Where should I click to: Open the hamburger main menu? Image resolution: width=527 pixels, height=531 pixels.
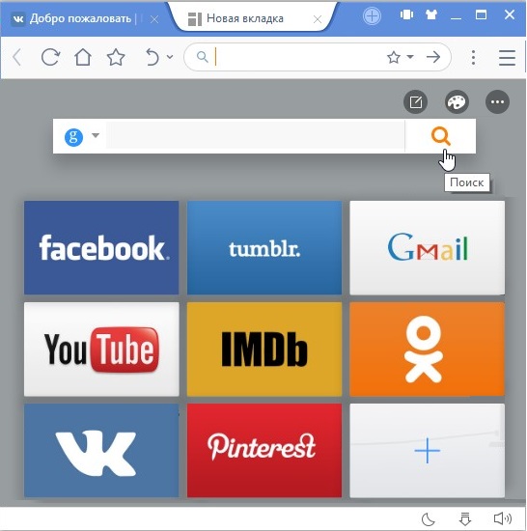[507, 58]
